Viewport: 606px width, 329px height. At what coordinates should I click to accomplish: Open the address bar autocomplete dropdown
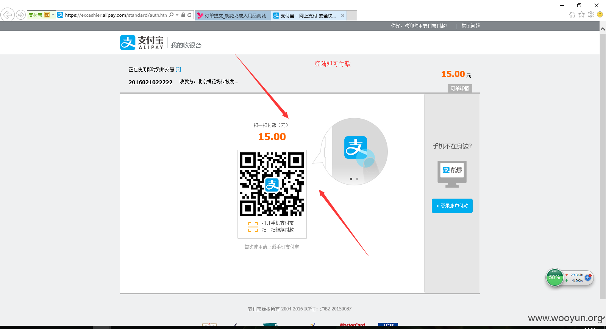(x=177, y=15)
